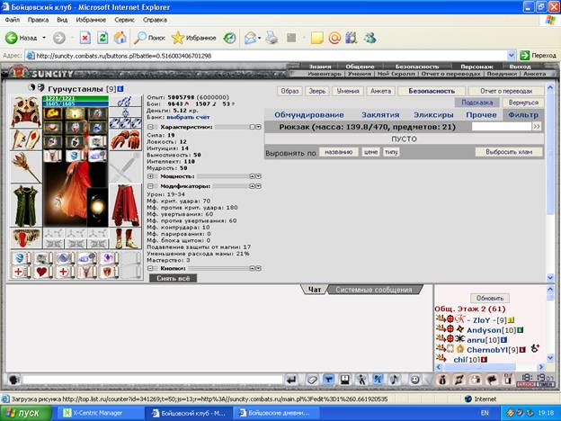
Task: Click the money bag icon
Action: point(442,380)
